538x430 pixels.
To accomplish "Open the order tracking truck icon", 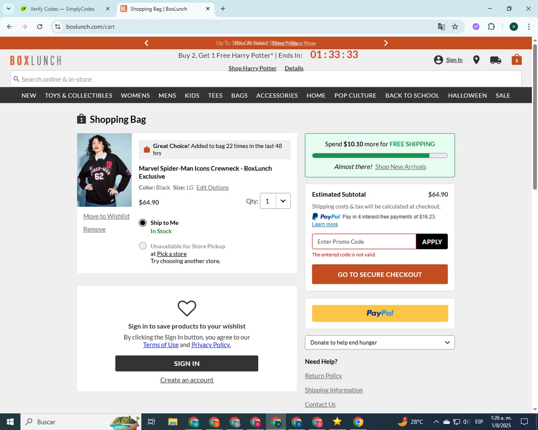I will pos(496,60).
